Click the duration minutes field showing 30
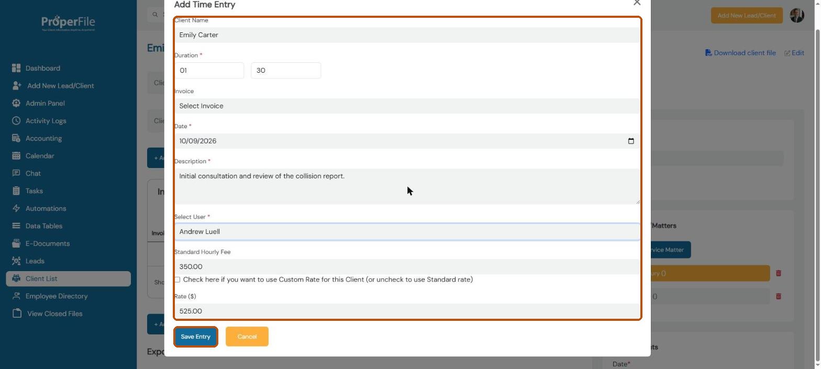Viewport: 821px width, 369px height. point(286,70)
